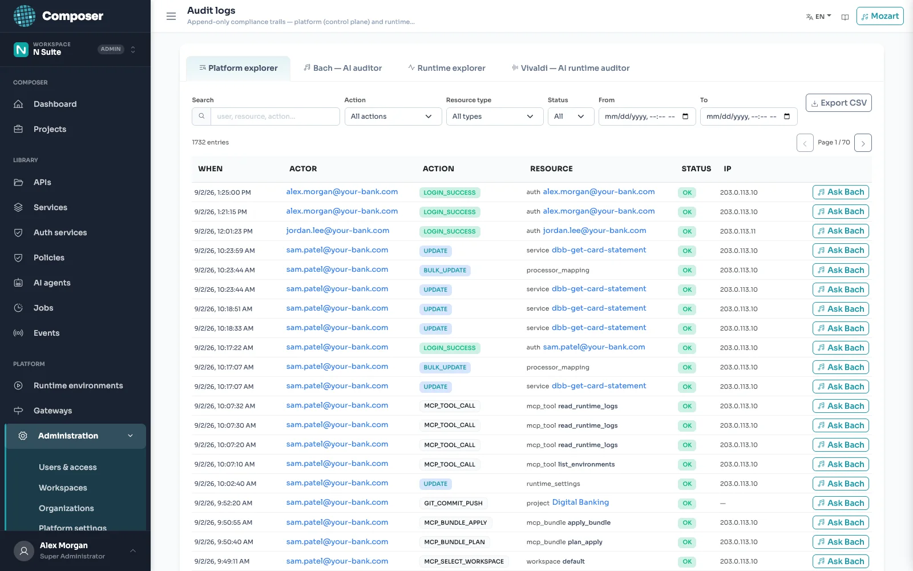Click the AI agents robot icon
Image resolution: width=913 pixels, height=571 pixels.
pos(18,283)
